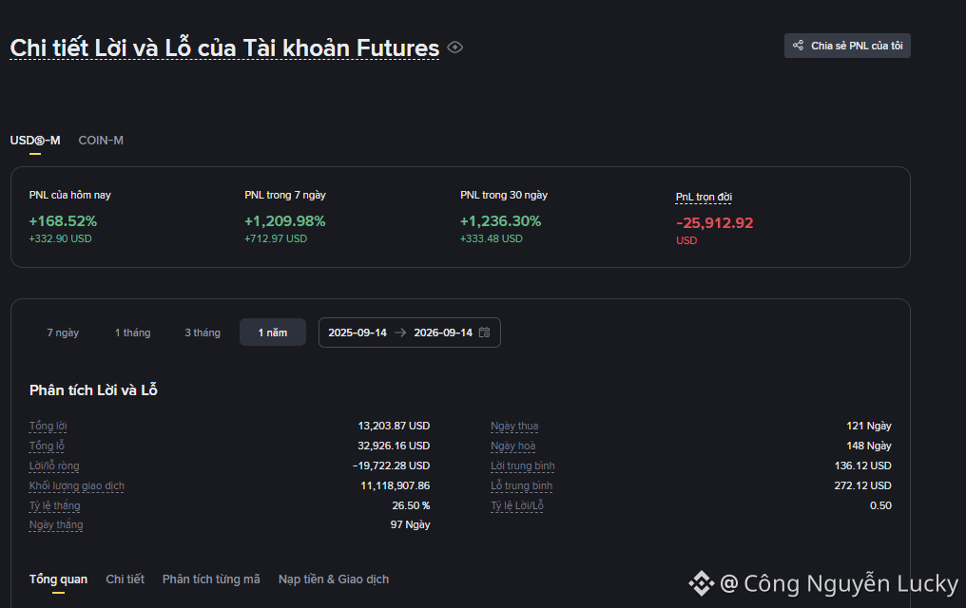Viewport: 966px width, 608px height.
Task: Click the Tổng quan tab
Action: tap(59, 579)
